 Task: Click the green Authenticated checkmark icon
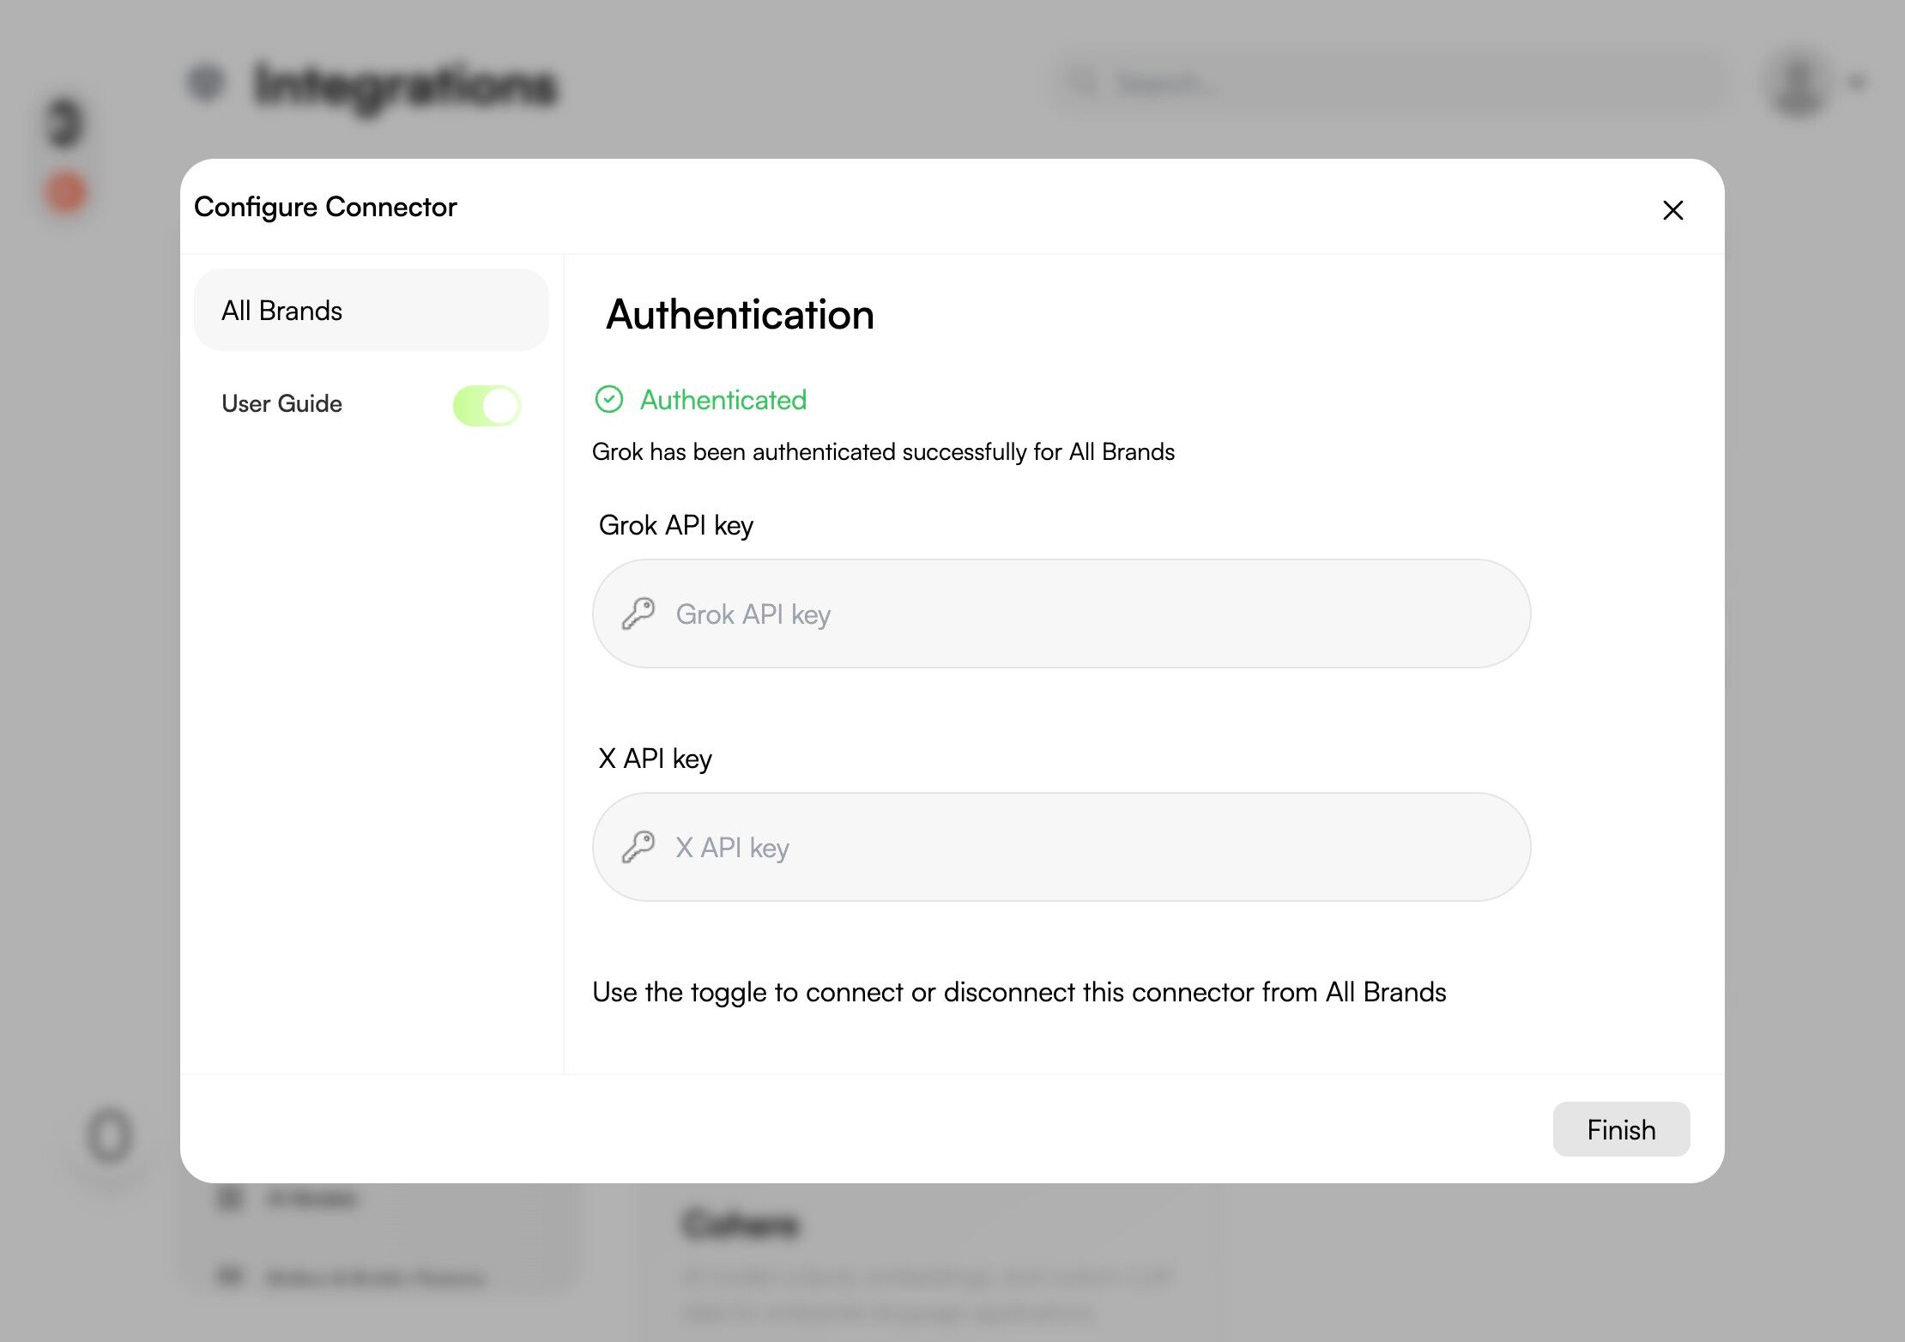coord(609,399)
